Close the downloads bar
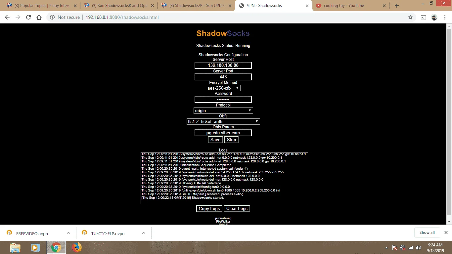 (x=446, y=233)
